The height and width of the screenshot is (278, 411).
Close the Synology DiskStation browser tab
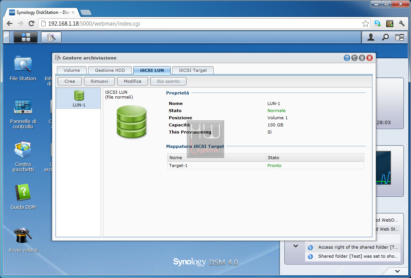(73, 12)
